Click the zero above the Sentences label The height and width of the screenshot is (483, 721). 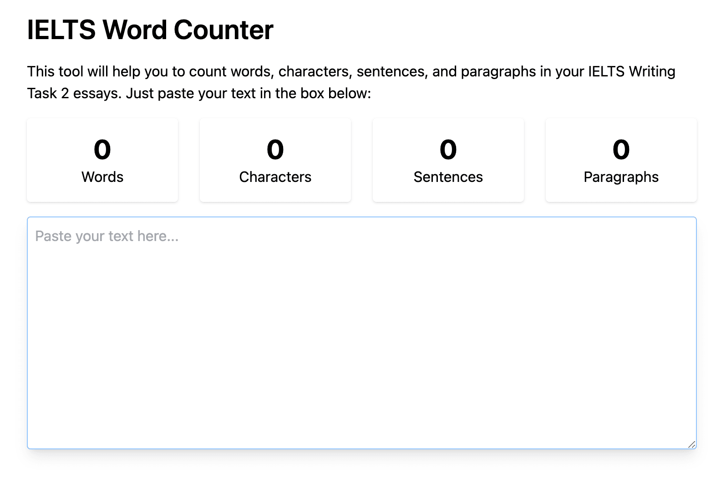click(x=448, y=150)
